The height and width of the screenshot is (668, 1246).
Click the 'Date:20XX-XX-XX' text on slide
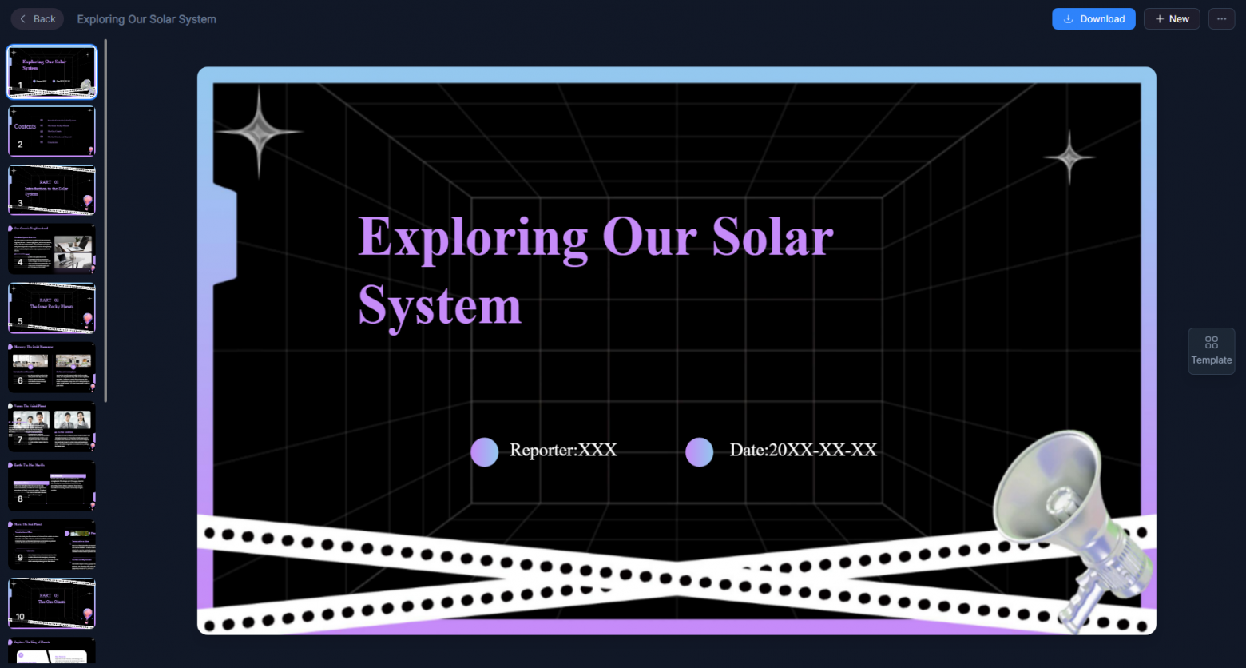[803, 450]
